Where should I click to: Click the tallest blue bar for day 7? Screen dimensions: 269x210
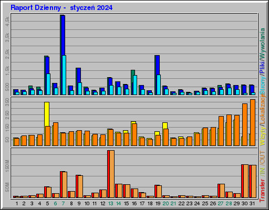[63, 35]
